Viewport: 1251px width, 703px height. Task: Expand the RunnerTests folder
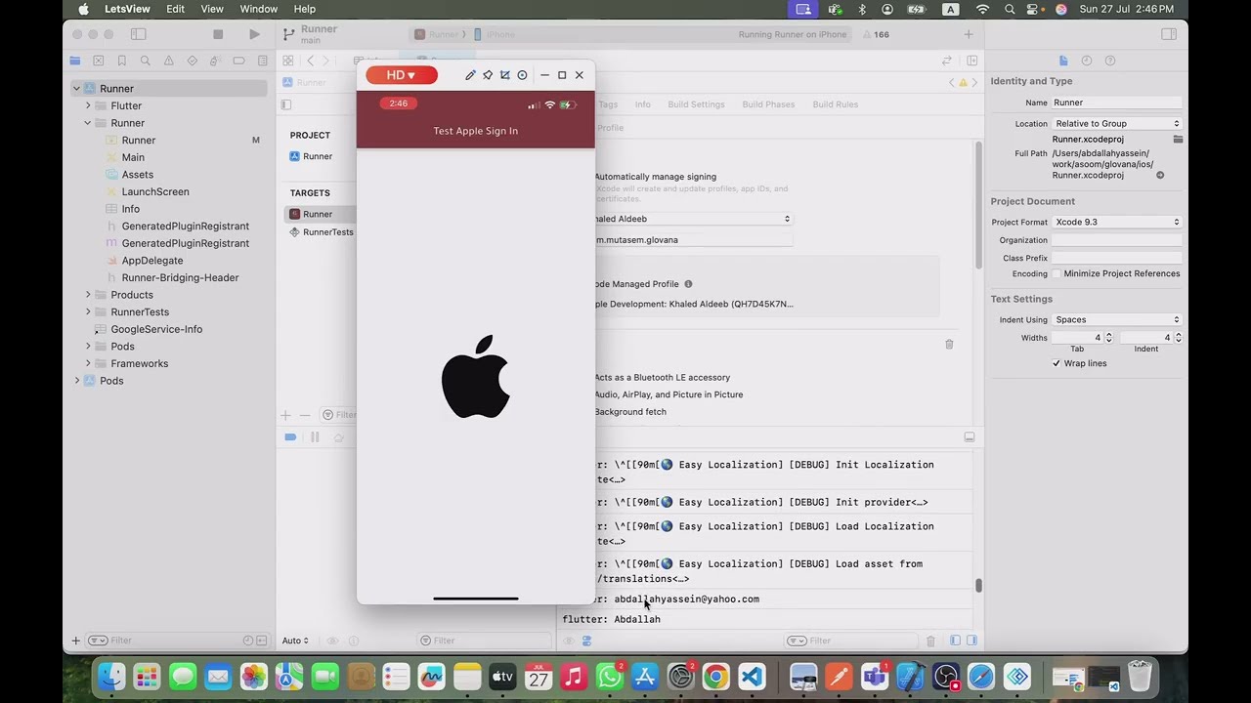point(88,312)
